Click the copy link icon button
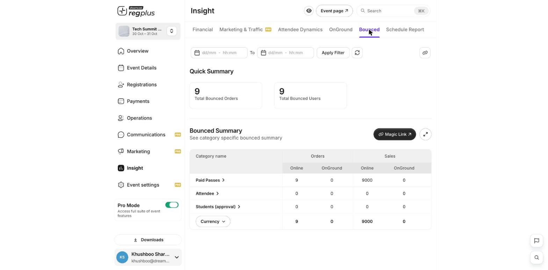 click(425, 53)
